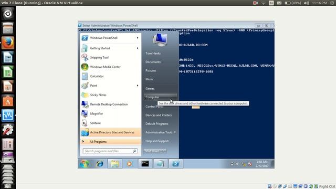Click the Sticky Notes icon
This screenshot has width=336, height=189.
tap(85, 95)
